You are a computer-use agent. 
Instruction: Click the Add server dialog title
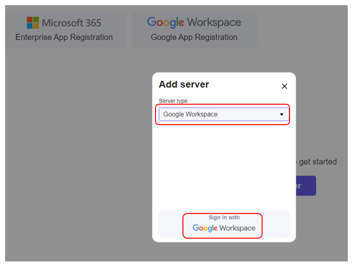[184, 85]
